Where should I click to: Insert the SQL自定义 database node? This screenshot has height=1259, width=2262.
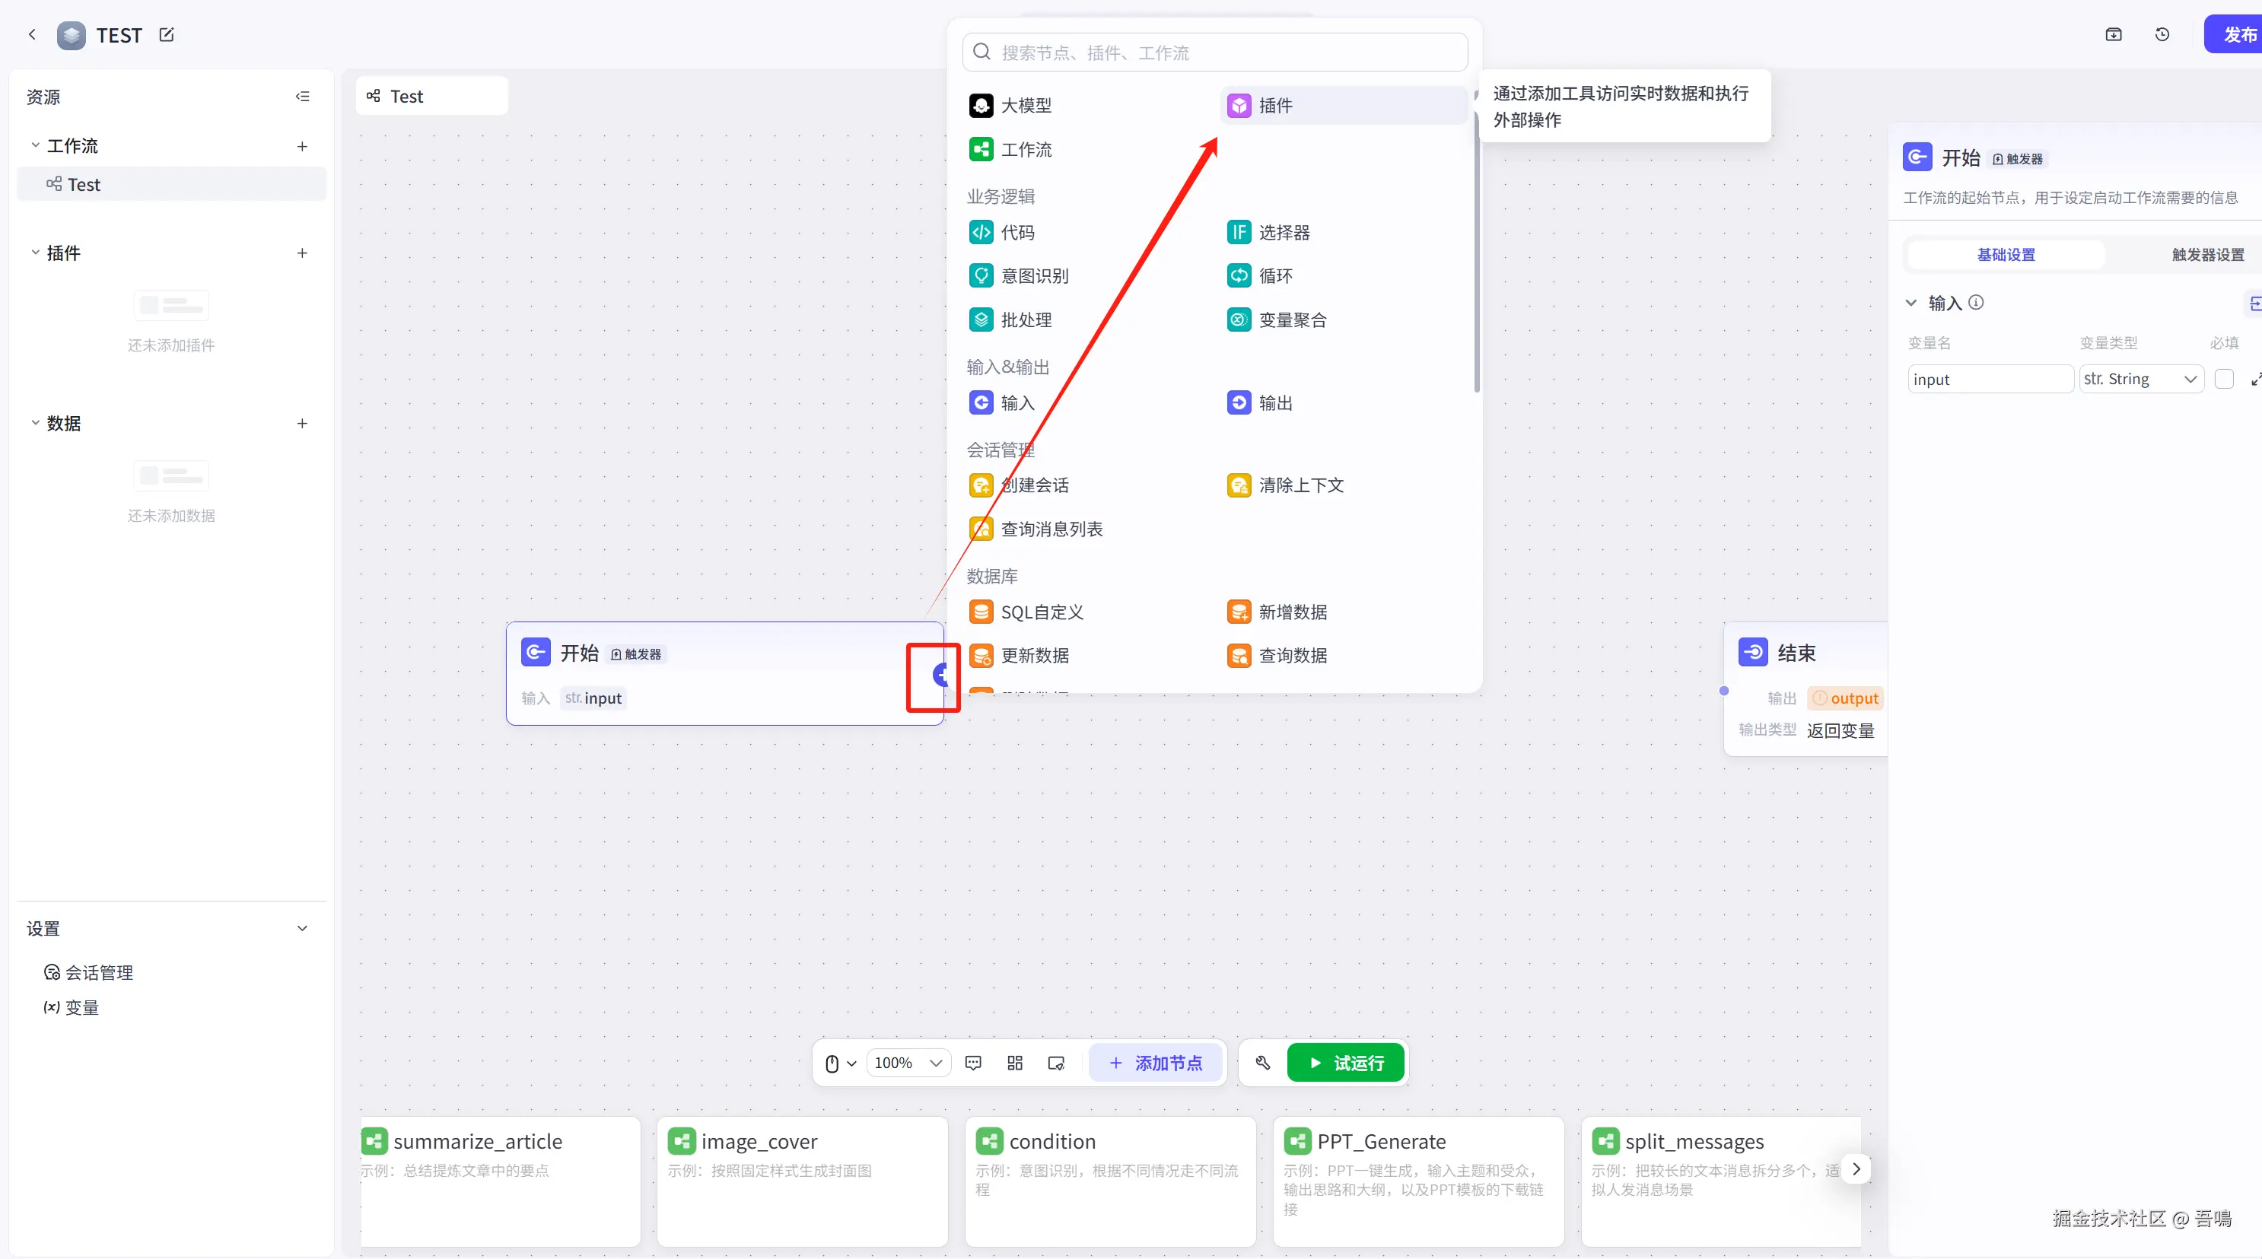point(1041,612)
